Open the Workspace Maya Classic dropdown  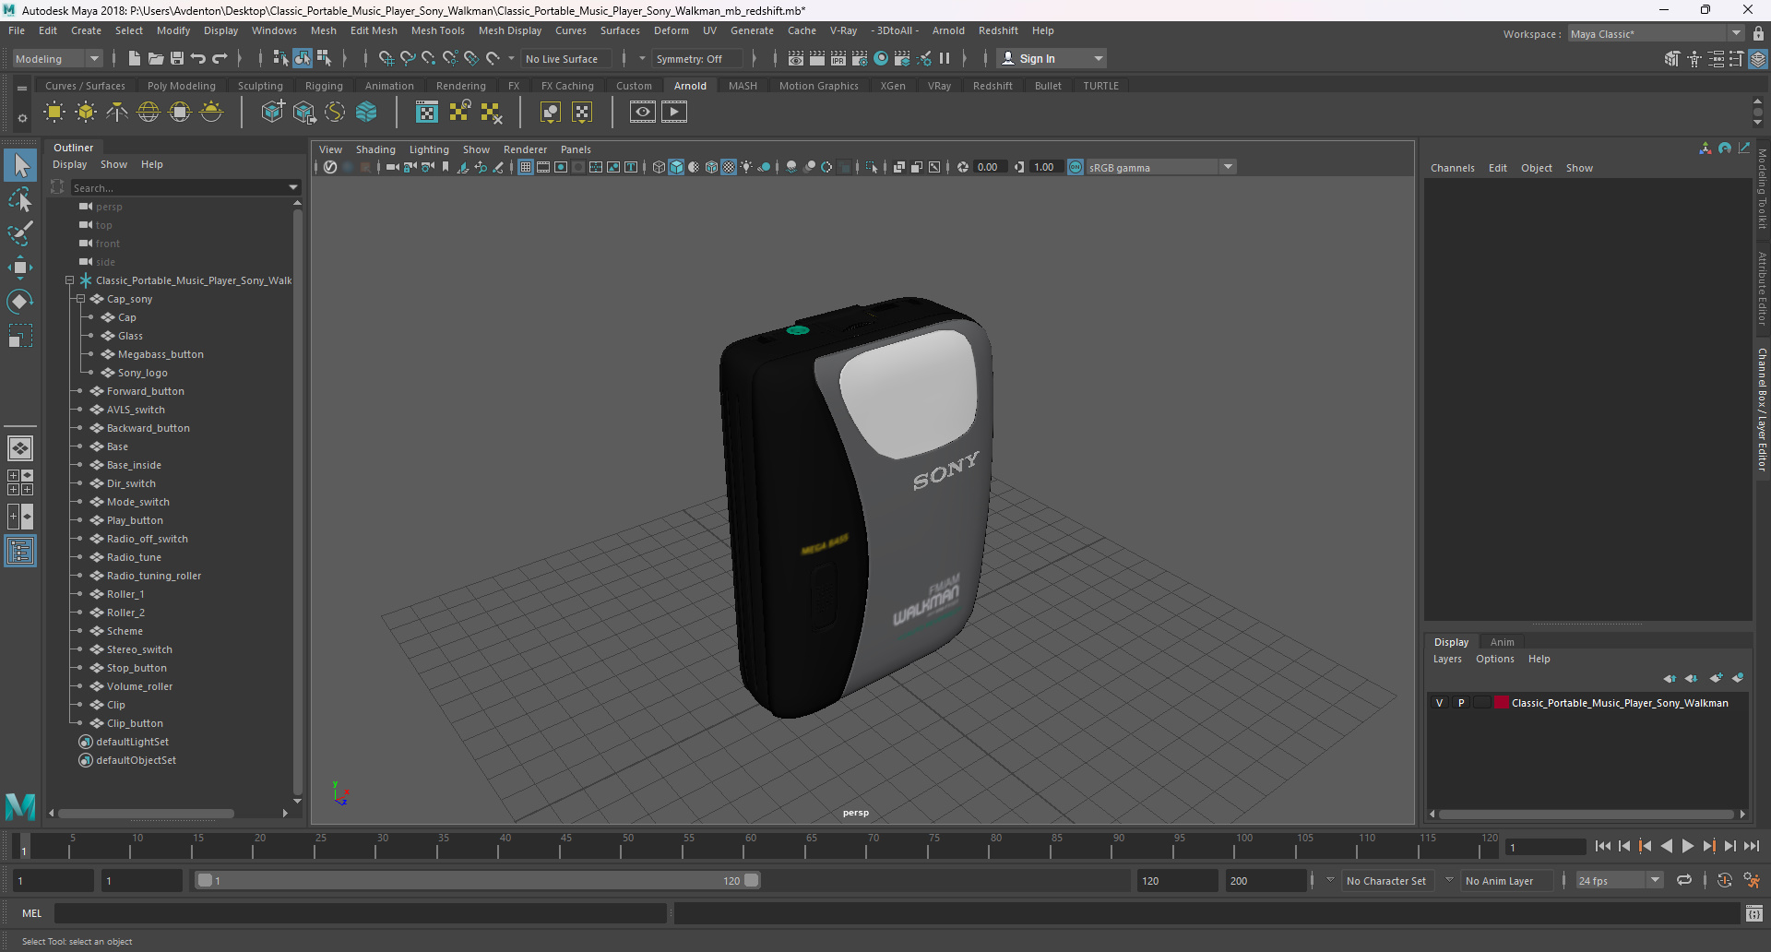click(x=1656, y=33)
